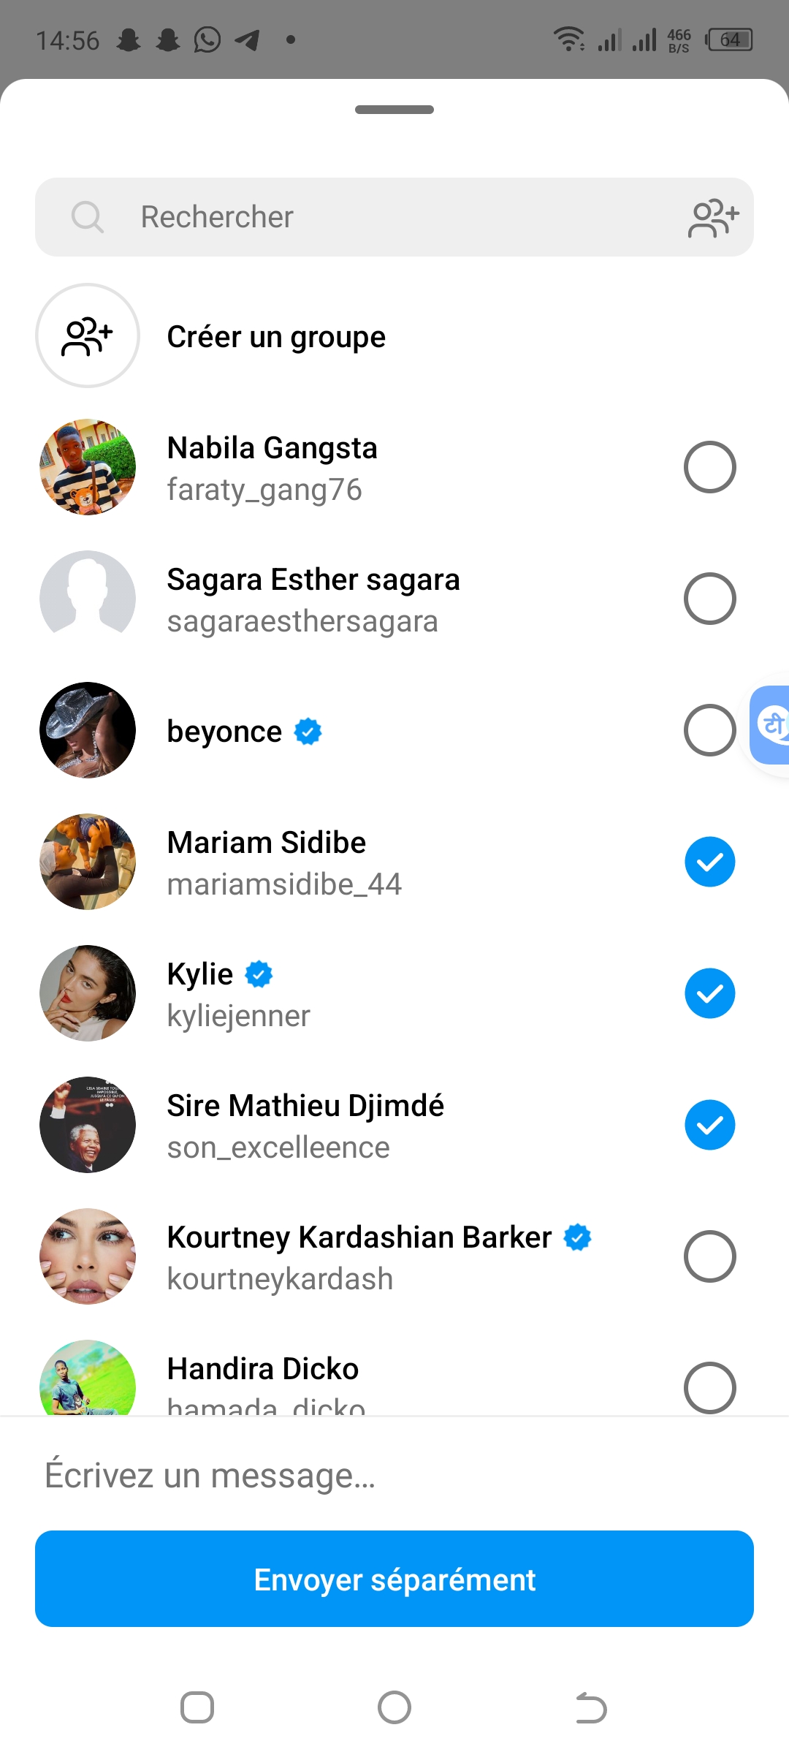Viewport: 789px width, 1760px height.
Task: Focus the Rechercher search field
Action: point(394,217)
